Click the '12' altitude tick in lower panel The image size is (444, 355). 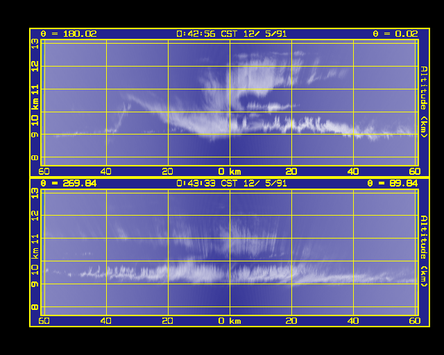point(35,216)
